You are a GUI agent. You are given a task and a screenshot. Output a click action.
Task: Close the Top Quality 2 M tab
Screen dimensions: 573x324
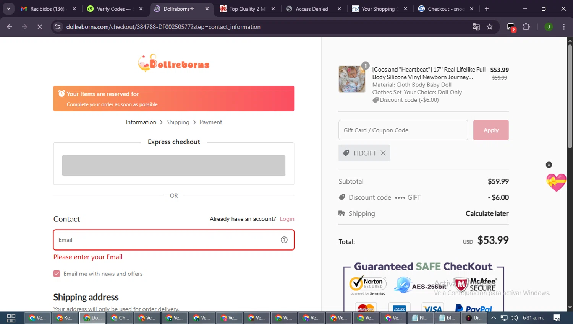click(x=273, y=9)
